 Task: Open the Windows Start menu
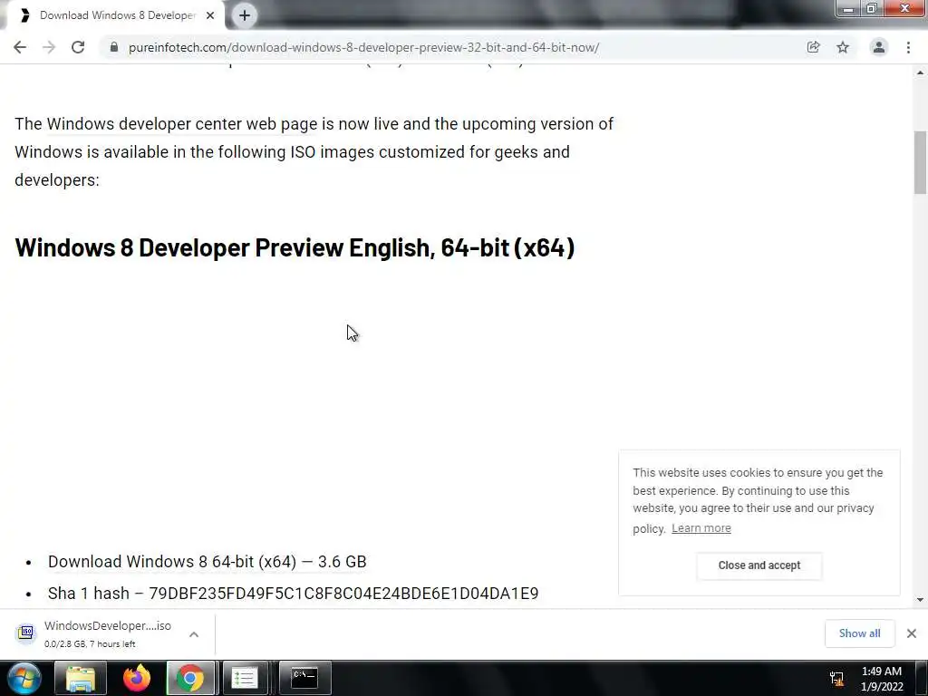[24, 678]
